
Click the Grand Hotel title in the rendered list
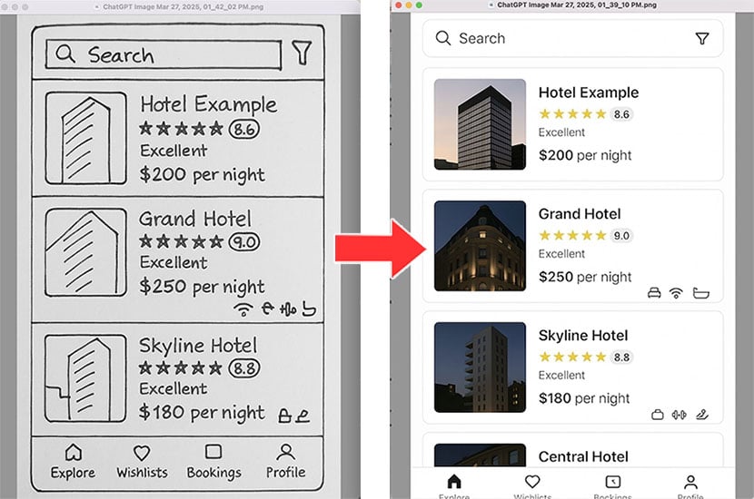580,214
